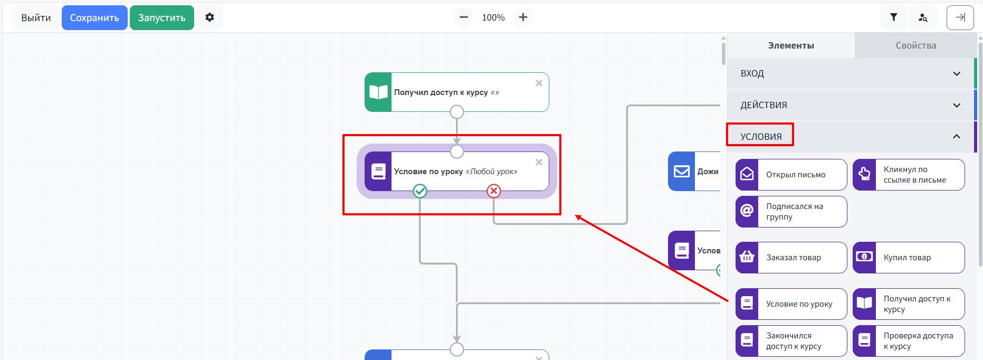The width and height of the screenshot is (983, 360).
Task: Open the filter funnel icon
Action: pos(893,17)
